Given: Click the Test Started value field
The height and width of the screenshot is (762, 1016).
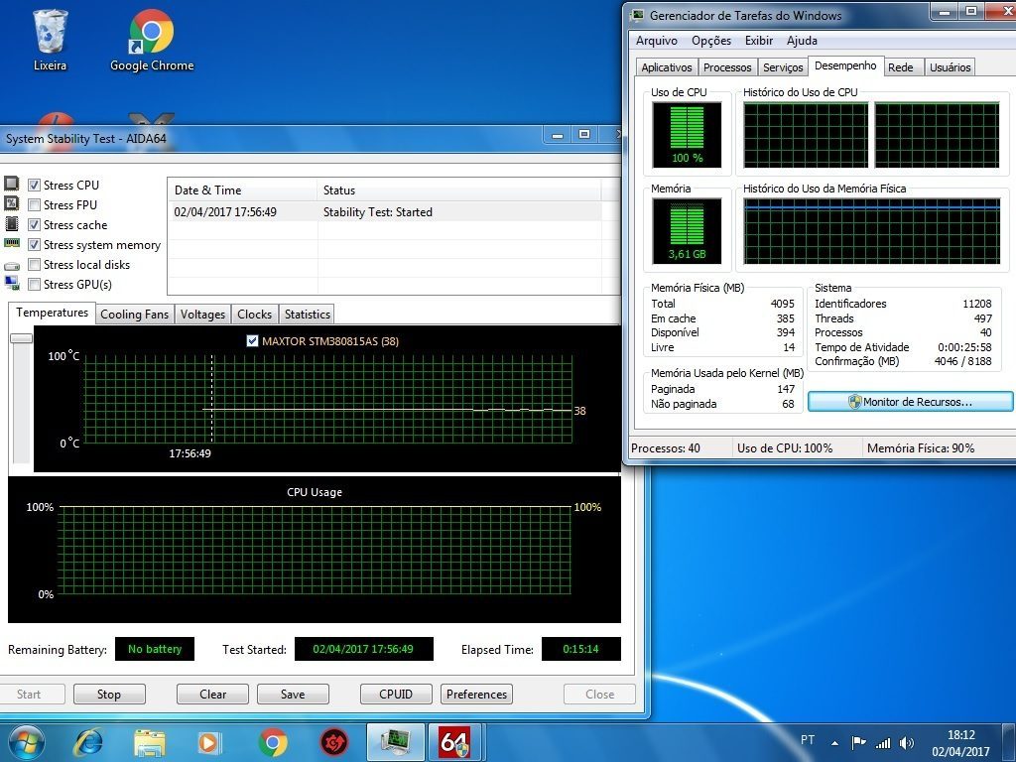Looking at the screenshot, I should (x=363, y=649).
